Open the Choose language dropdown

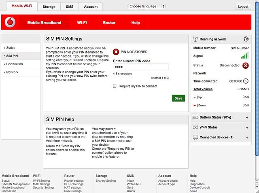(146, 6)
